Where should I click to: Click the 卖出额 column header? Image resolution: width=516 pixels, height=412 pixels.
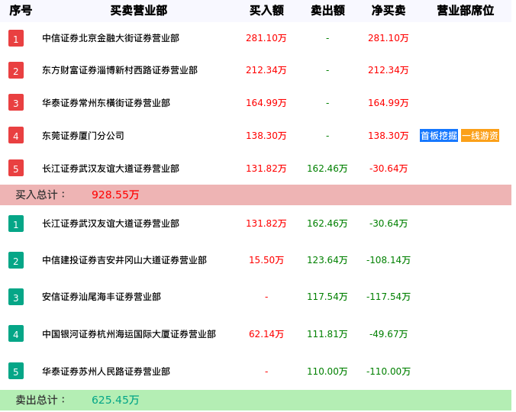pyautogui.click(x=327, y=11)
